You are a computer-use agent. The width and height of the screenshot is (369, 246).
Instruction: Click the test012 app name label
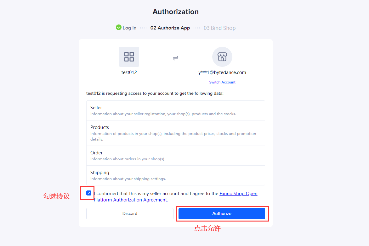click(x=129, y=72)
